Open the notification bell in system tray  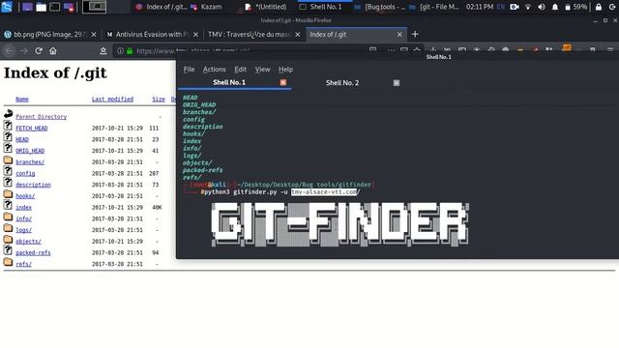pos(554,7)
